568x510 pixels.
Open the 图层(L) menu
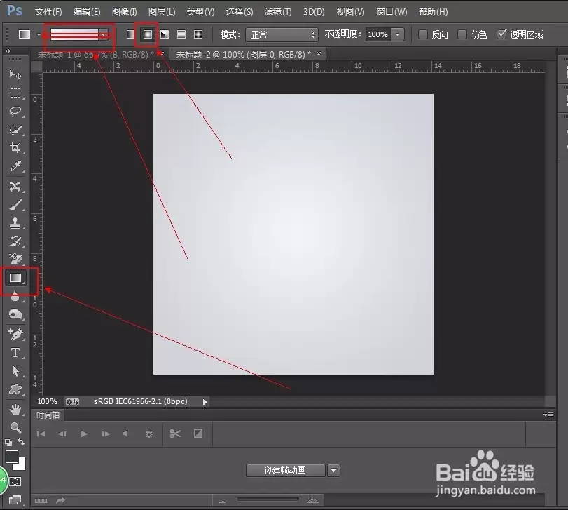(162, 12)
